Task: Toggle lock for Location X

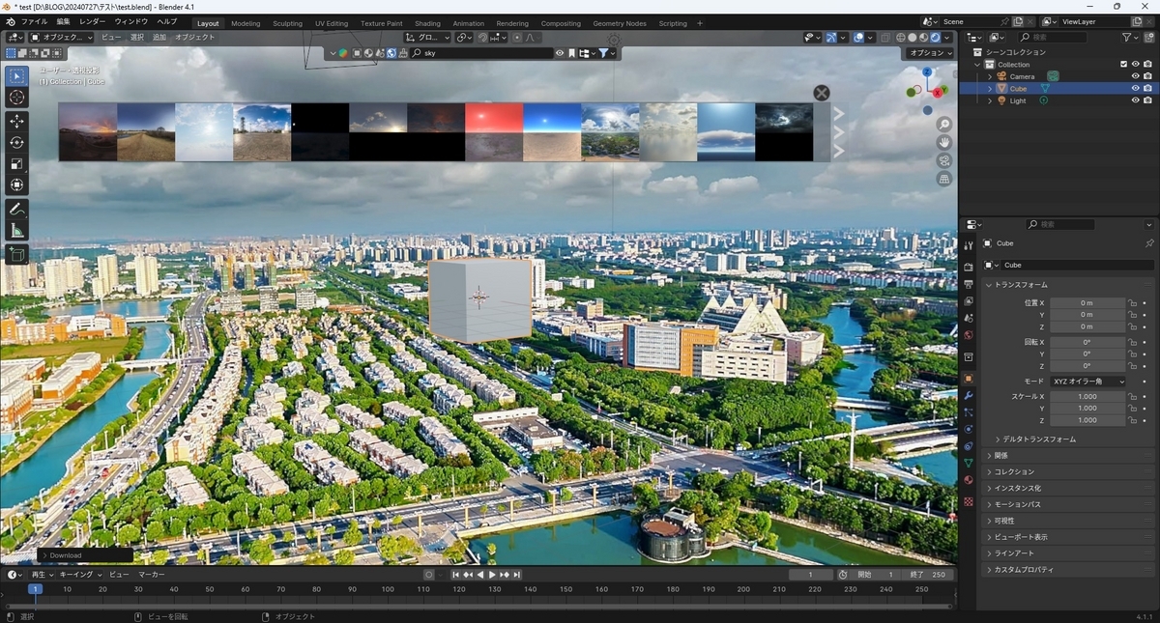Action: 1132,303
